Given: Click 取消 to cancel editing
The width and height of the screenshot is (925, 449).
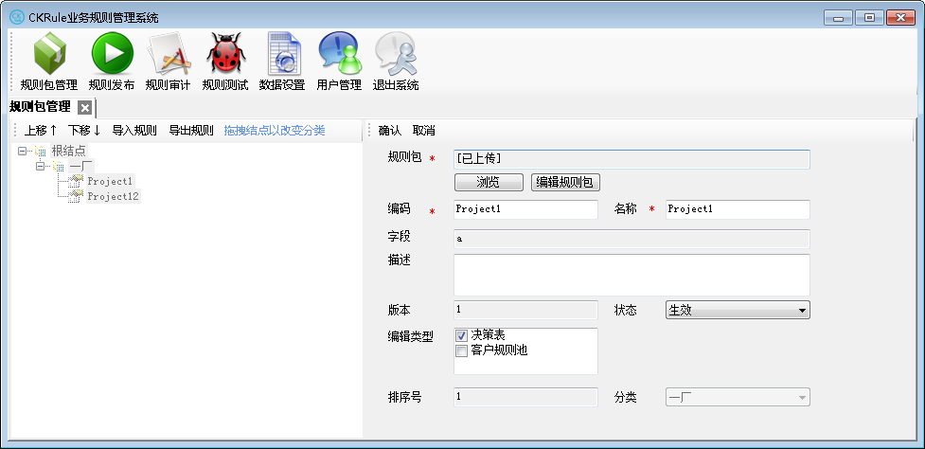Looking at the screenshot, I should point(423,131).
